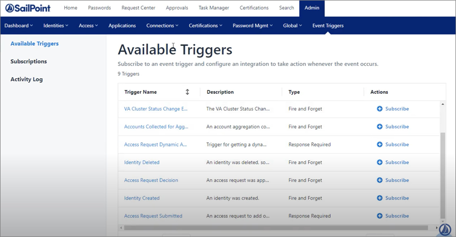Open the Access Request Submitted trigger
This screenshot has width=456, height=237.
coord(153,216)
